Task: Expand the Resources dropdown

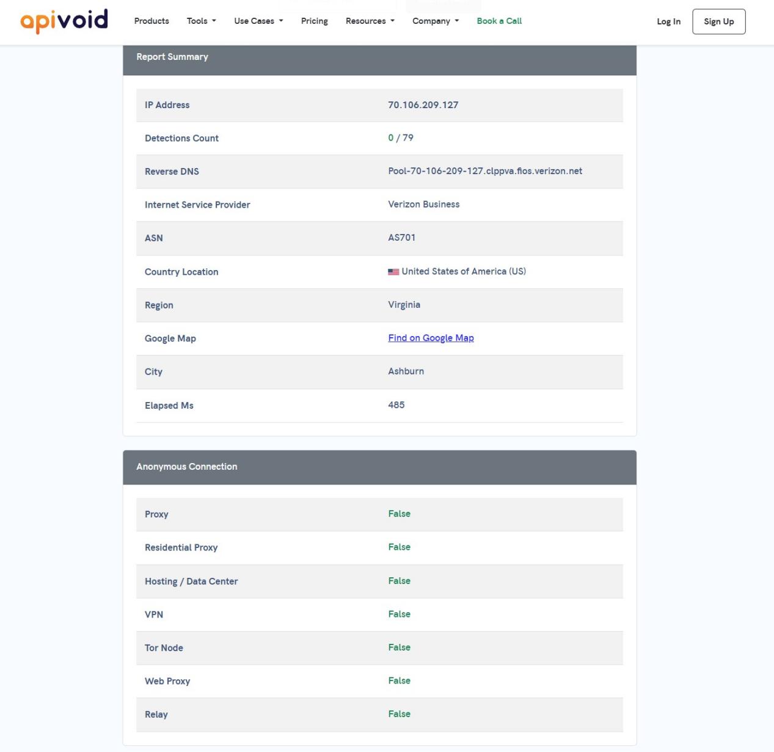Action: 370,21
